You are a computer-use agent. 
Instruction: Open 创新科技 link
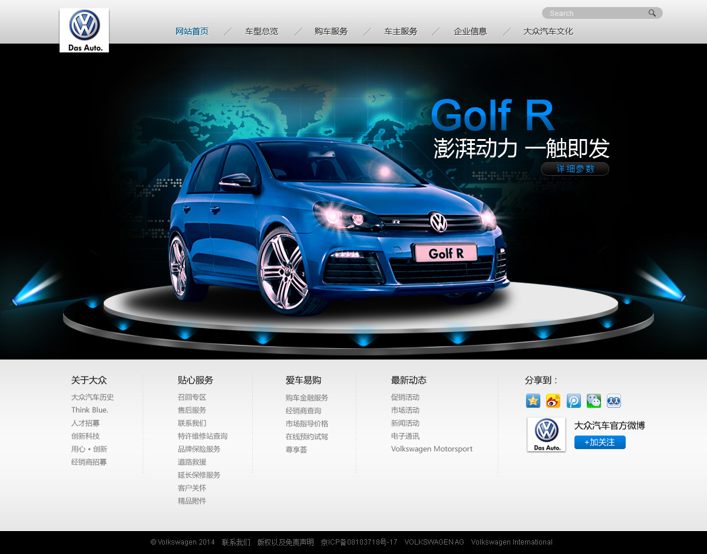85,436
